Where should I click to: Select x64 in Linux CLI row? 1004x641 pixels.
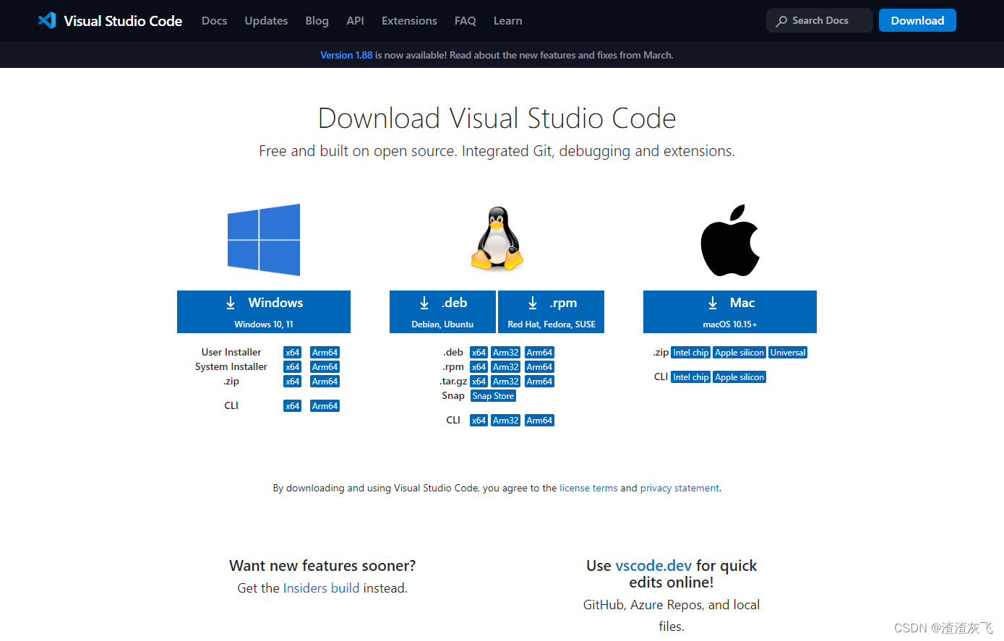479,421
